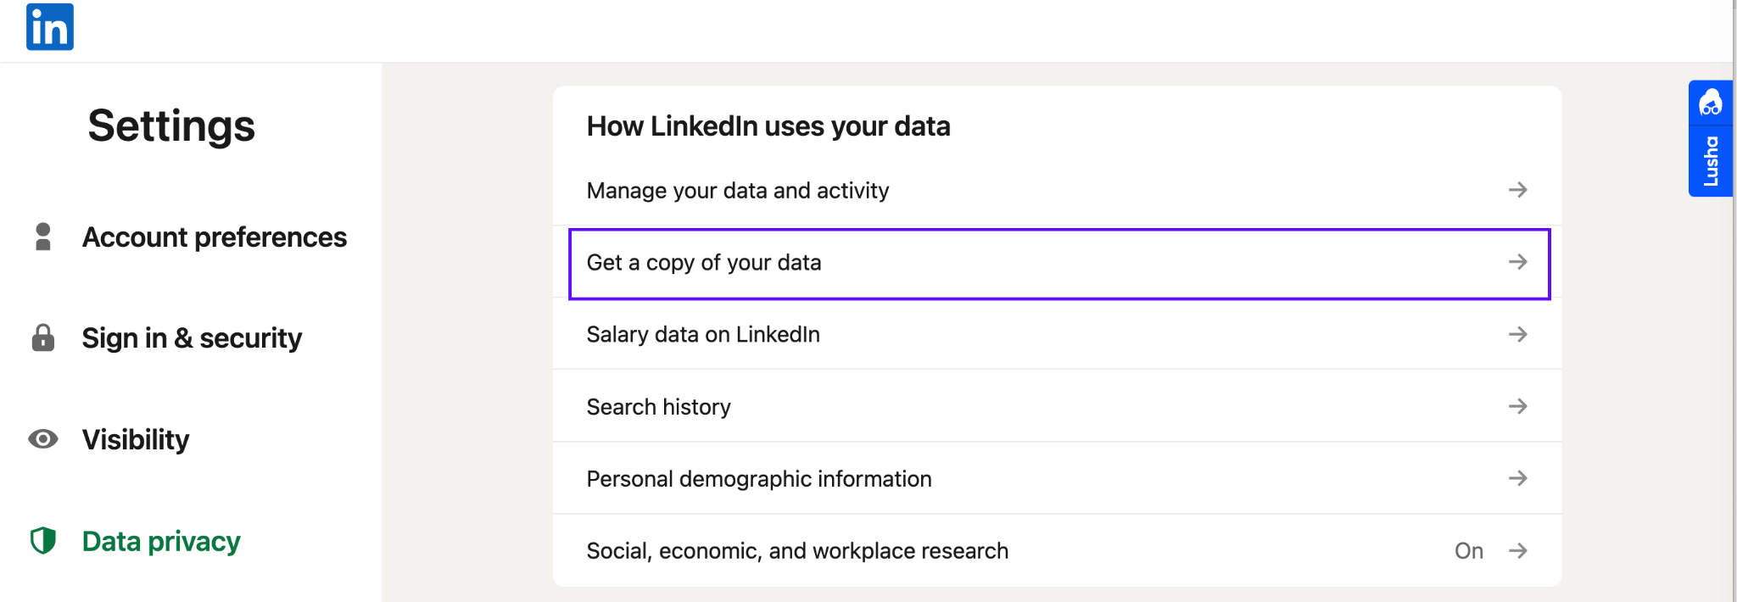Open the Data privacy settings section
The height and width of the screenshot is (602, 1737).
pyautogui.click(x=159, y=541)
